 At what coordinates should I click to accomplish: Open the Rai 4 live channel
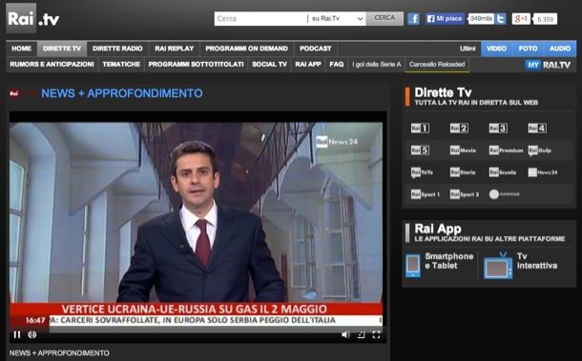[x=537, y=129]
